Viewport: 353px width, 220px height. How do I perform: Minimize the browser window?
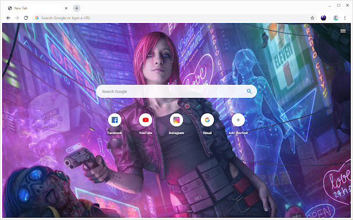(329, 5)
